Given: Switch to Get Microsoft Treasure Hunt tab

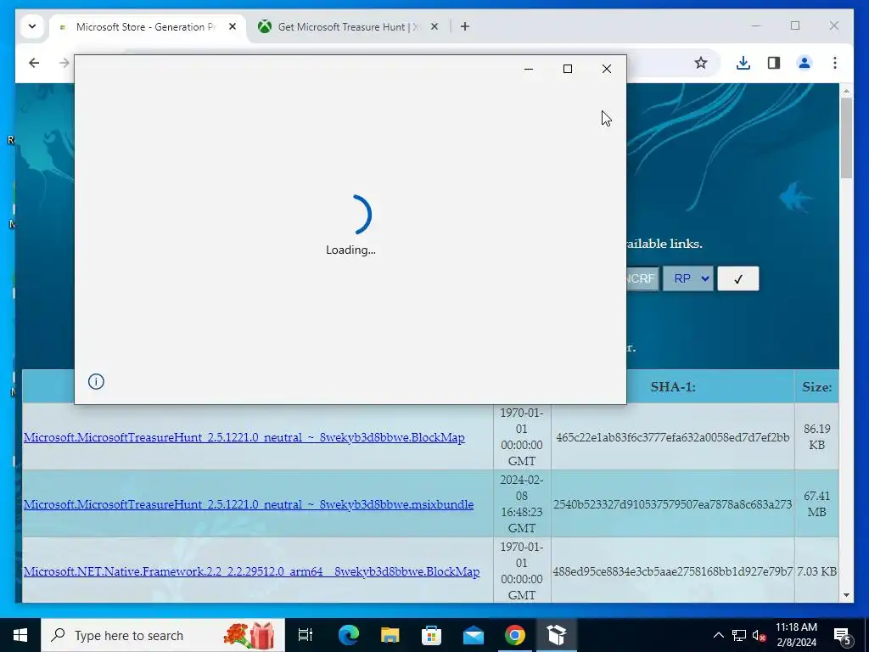Looking at the screenshot, I should [x=348, y=26].
